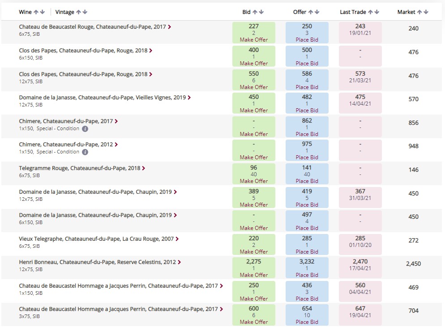This screenshot has width=445, height=327.
Task: Expand chevron for Janasse Chaupin 6x150
Action: point(175,215)
